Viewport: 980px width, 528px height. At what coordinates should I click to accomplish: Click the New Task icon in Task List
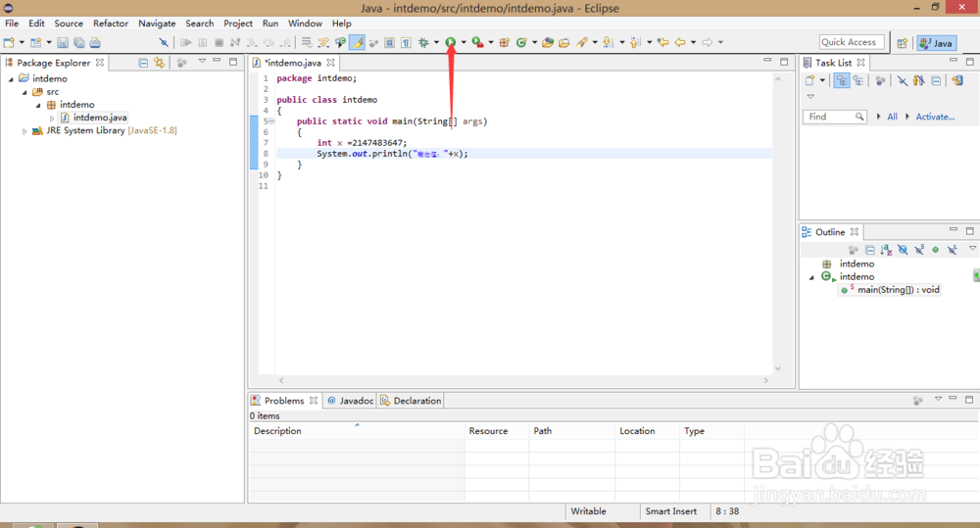click(810, 80)
